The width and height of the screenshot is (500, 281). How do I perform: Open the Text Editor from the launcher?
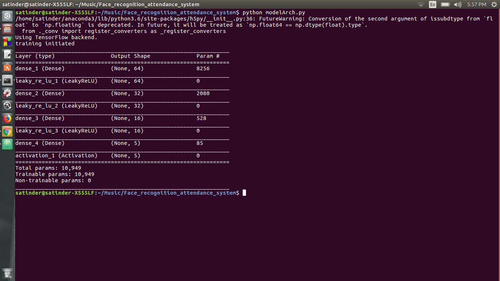(x=7, y=55)
